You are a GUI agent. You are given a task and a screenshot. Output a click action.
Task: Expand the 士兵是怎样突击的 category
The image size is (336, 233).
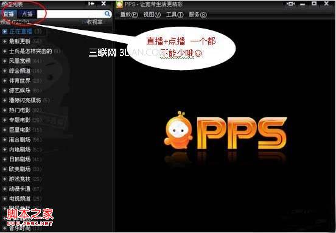(x=4, y=51)
